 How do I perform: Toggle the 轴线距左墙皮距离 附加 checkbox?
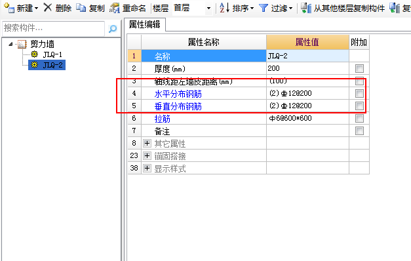(359, 81)
